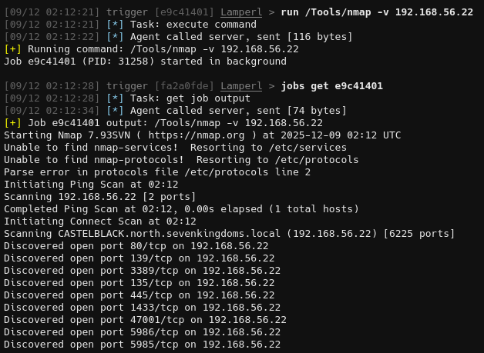484x353 pixels.
Task: Click the bold jobs get e9c41401 command
Action: [x=332, y=86]
